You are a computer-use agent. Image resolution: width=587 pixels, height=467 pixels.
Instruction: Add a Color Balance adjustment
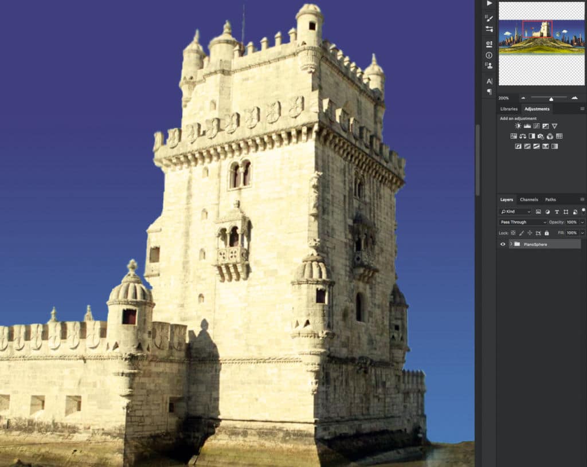point(523,136)
